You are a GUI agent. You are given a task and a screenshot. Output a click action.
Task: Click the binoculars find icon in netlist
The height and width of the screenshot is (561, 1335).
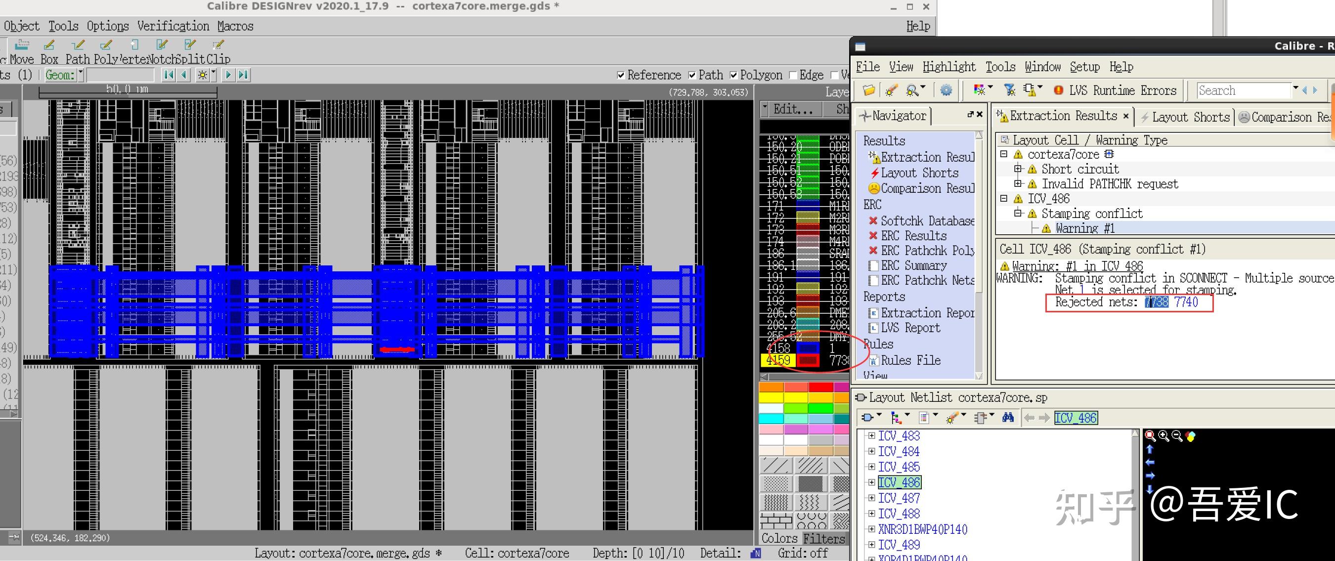pyautogui.click(x=1008, y=417)
